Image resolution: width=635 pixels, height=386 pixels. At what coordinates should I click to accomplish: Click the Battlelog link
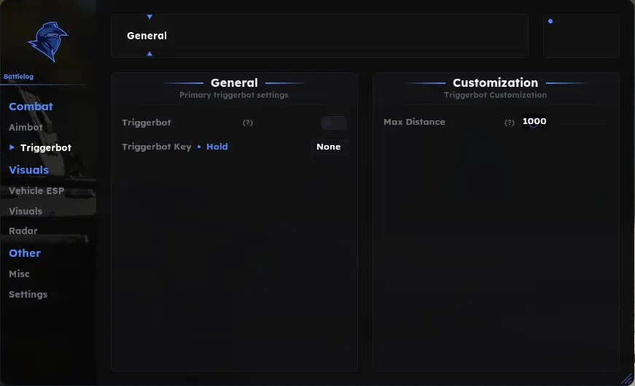click(x=19, y=76)
